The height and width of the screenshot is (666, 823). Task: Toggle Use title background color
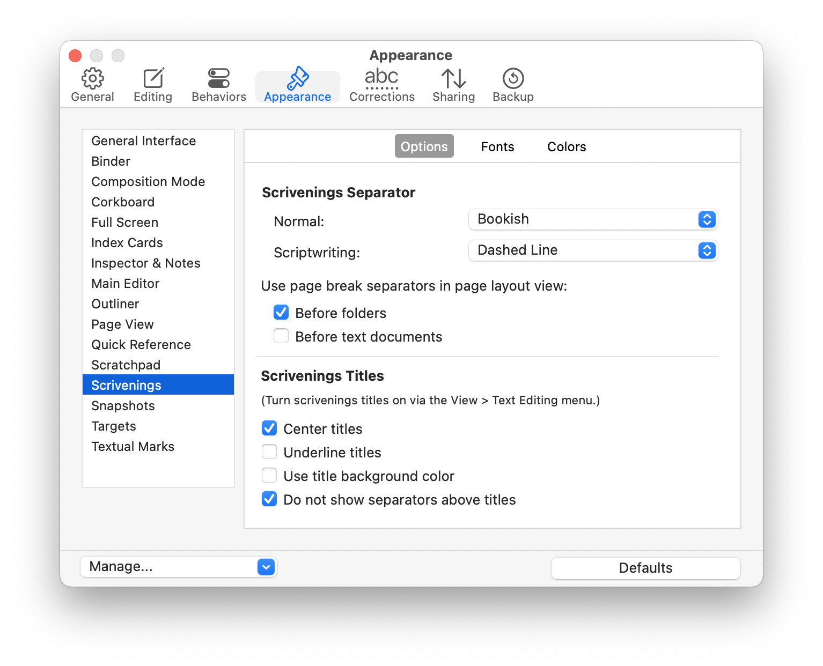[x=269, y=476]
